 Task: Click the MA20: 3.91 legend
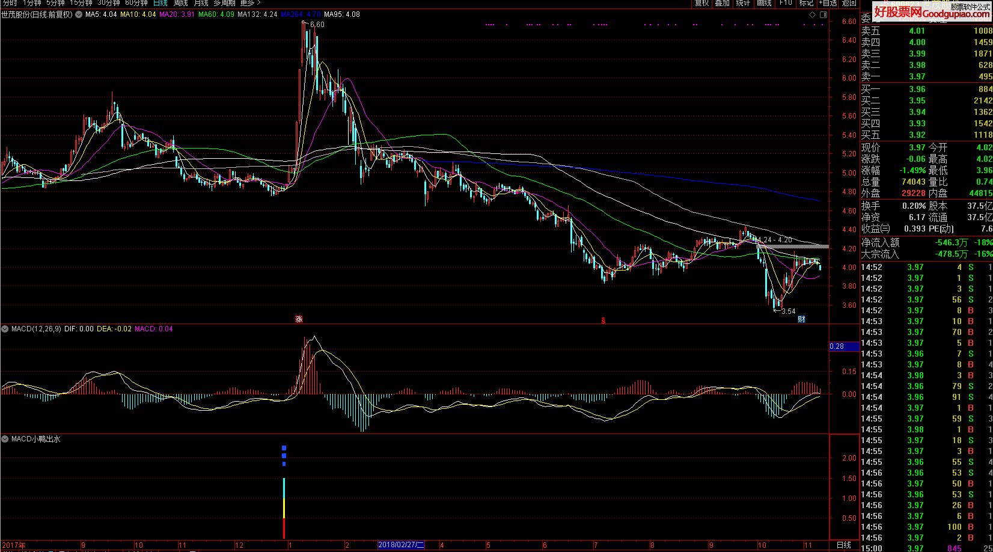click(x=177, y=14)
